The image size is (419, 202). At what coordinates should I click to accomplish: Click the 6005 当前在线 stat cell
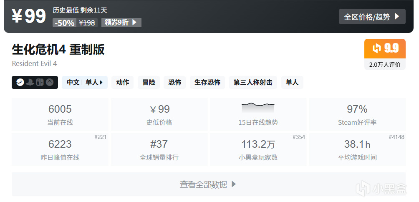[x=60, y=114]
